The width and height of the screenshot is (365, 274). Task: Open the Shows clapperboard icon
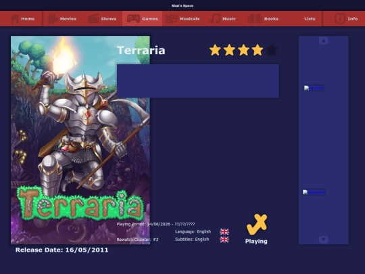tap(93, 19)
